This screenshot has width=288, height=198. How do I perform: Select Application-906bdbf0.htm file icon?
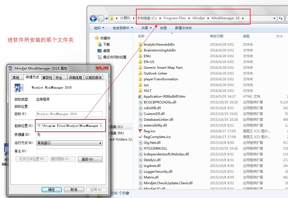140,96
